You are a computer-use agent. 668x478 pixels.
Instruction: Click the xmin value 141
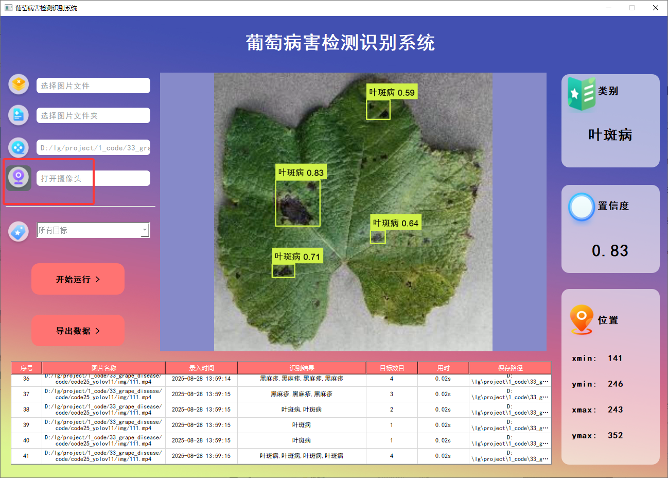pyautogui.click(x=615, y=358)
